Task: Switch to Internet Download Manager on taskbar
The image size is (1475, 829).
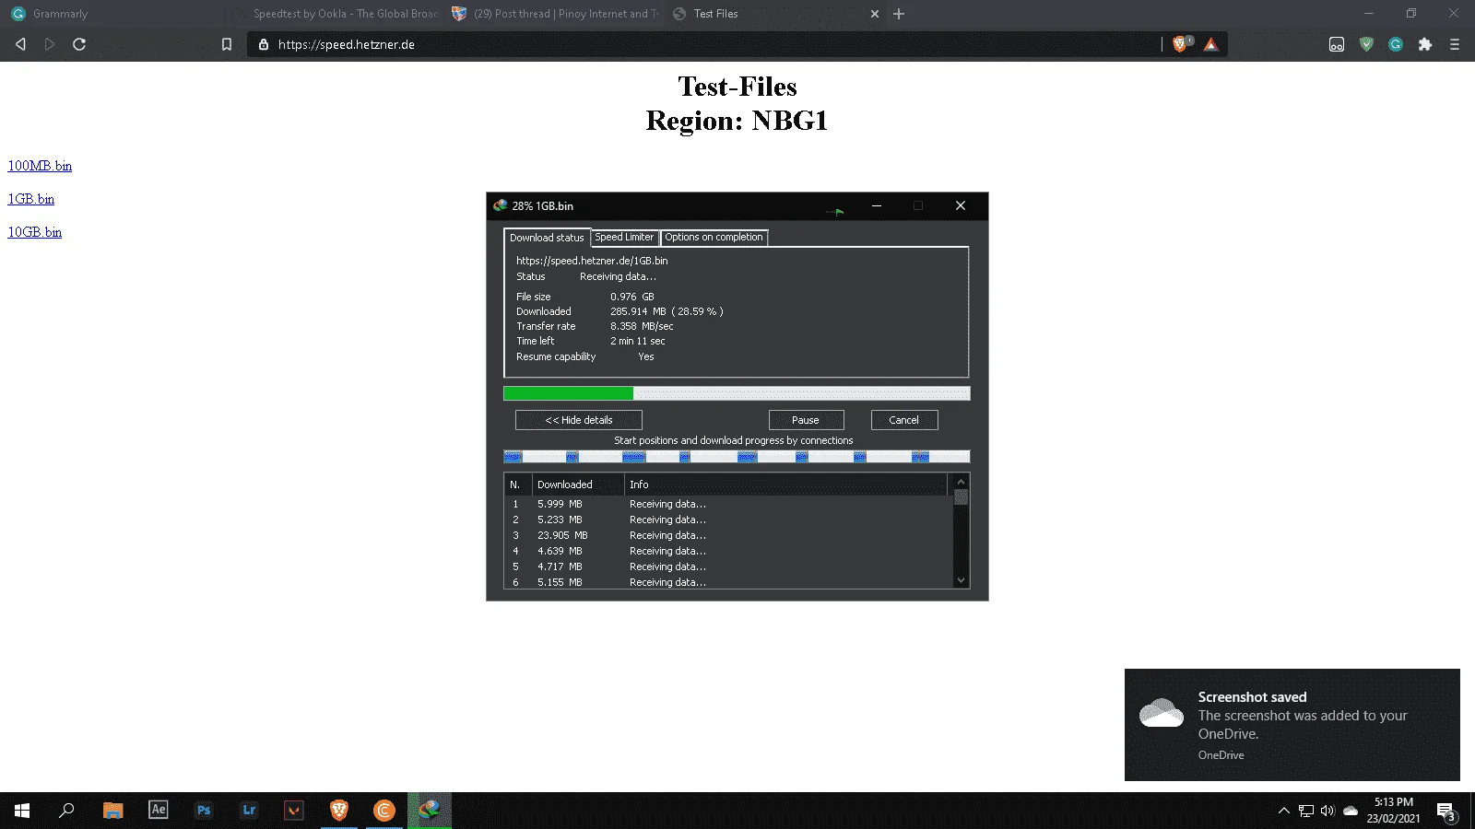Action: point(430,811)
